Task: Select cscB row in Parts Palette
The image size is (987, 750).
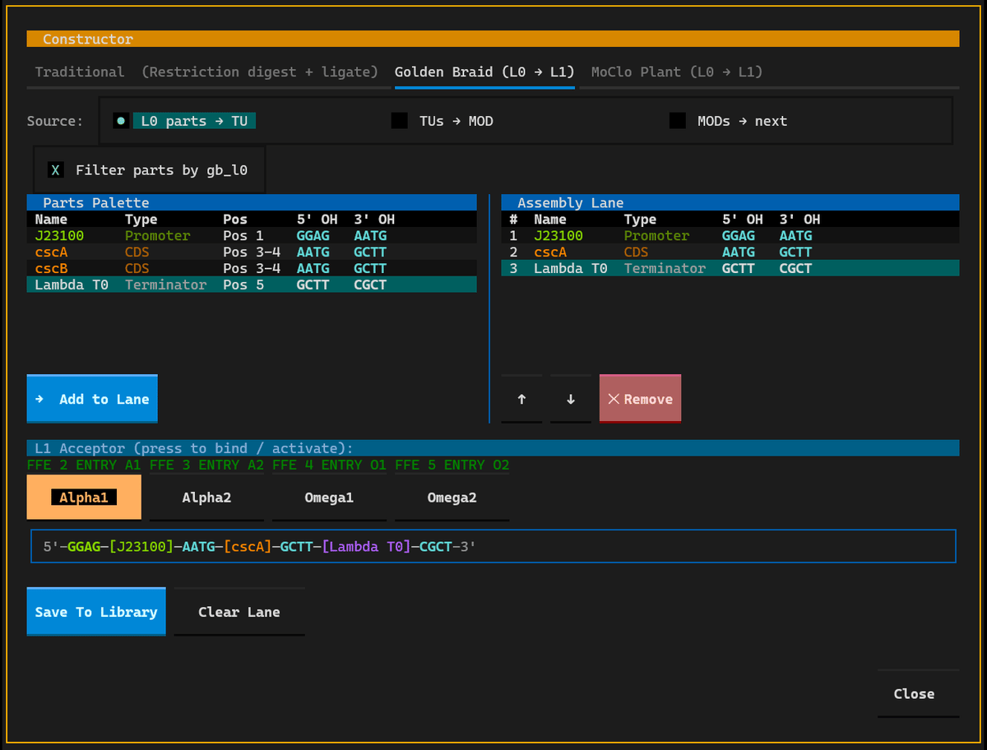Action: click(x=252, y=269)
